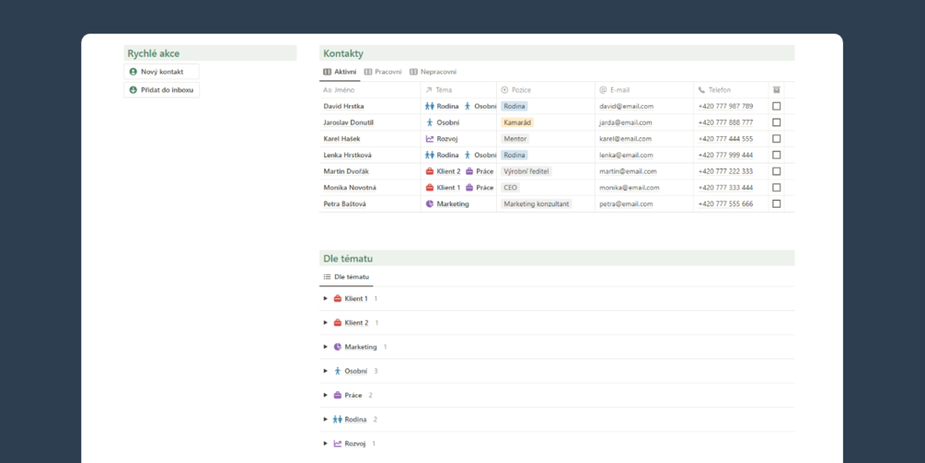This screenshot has height=463, width=925.
Task: Click Osobní person icon in David Hrstka row
Action: (468, 106)
